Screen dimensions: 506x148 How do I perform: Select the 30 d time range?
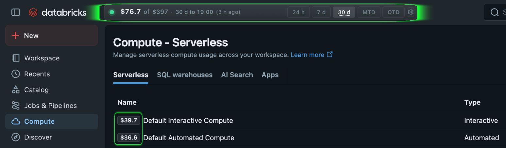tap(344, 12)
